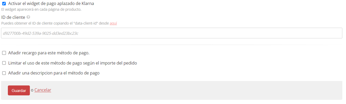Viewport: 346px width, 104px height.
Task: Click the ID de cliente text field
Action: [172, 33]
